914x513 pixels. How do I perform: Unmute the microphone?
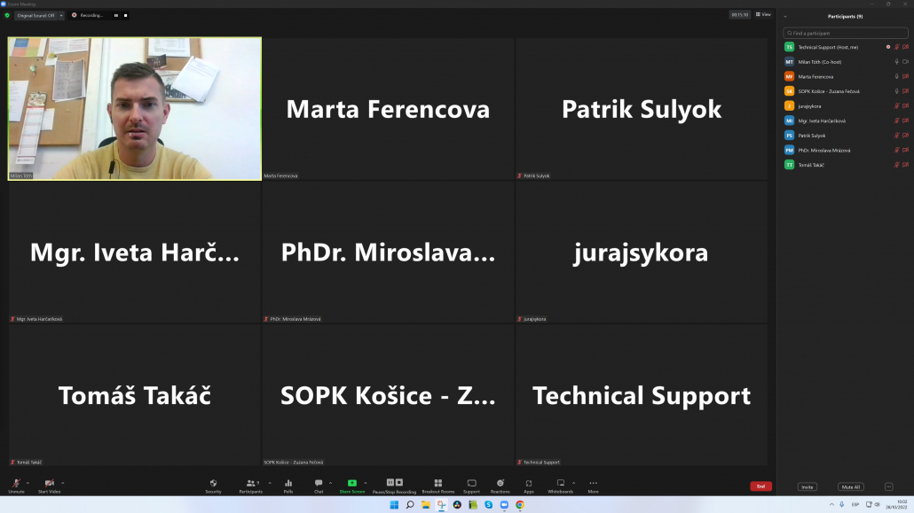coord(16,484)
